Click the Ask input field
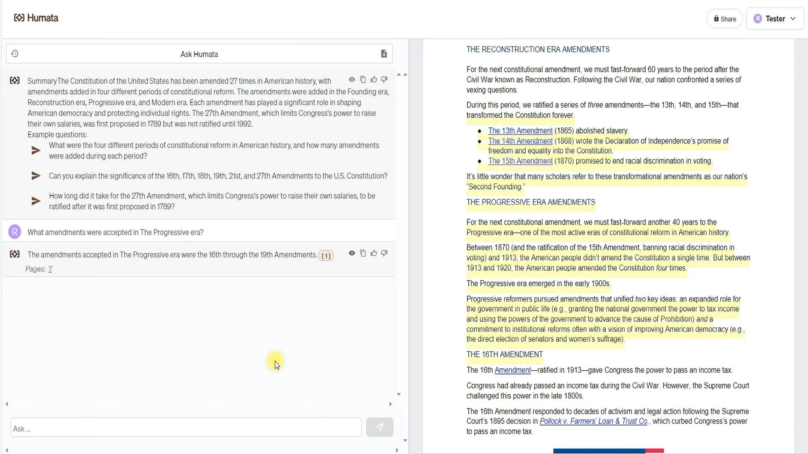808x454 pixels. [185, 427]
